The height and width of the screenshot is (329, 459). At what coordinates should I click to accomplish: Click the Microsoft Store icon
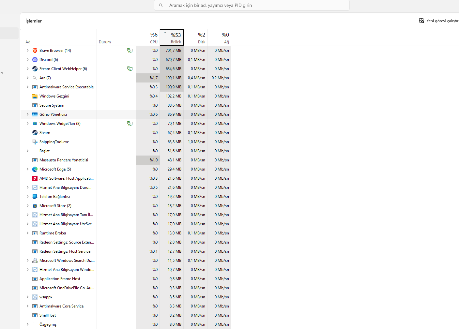[x=35, y=206]
